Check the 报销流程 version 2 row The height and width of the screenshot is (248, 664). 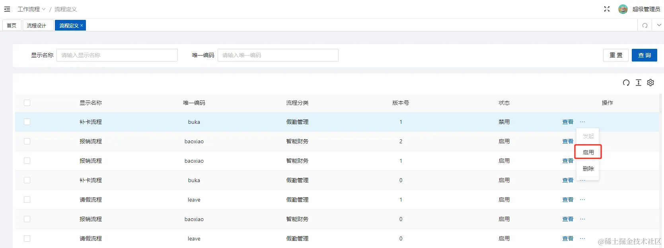pos(27,141)
